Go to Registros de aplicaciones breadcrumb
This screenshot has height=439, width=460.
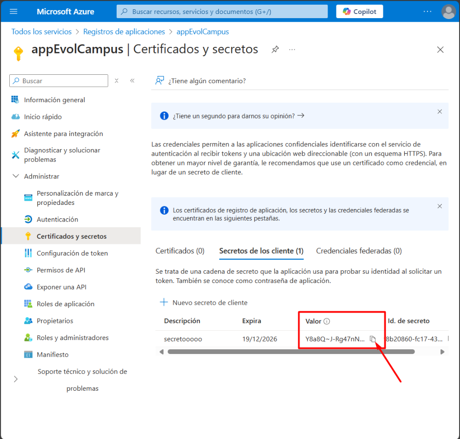coord(124,32)
